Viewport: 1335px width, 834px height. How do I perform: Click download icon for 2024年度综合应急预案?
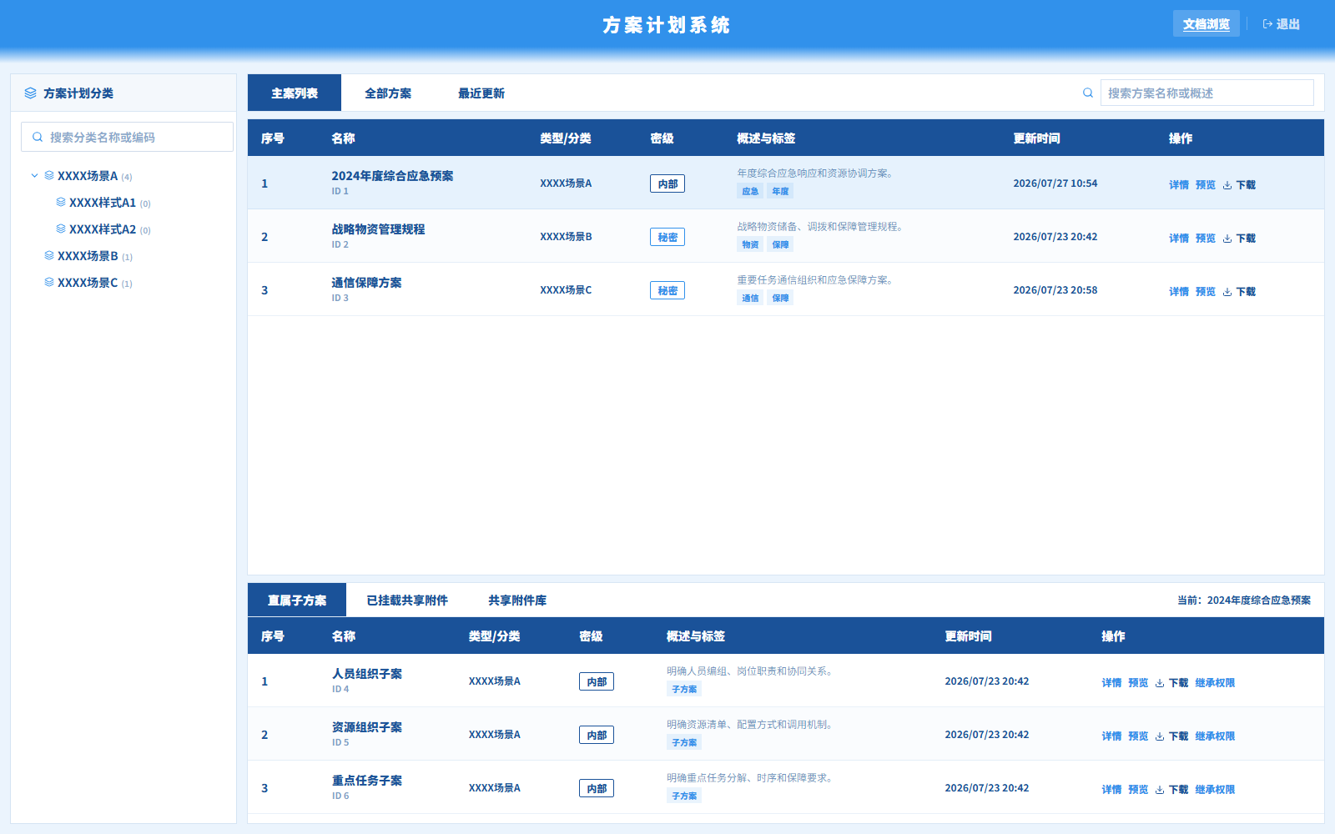coord(1227,185)
